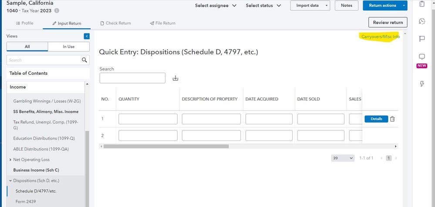Click the Review return button
435x207 pixels.
pos(387,23)
